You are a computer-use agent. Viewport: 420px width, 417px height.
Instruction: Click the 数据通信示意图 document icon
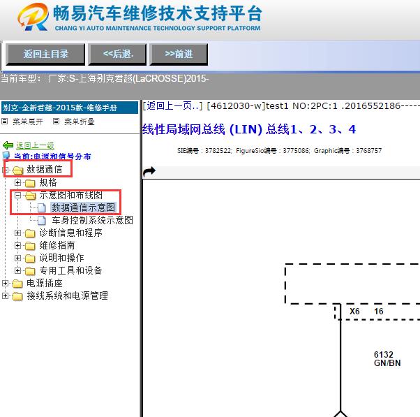tap(42, 207)
